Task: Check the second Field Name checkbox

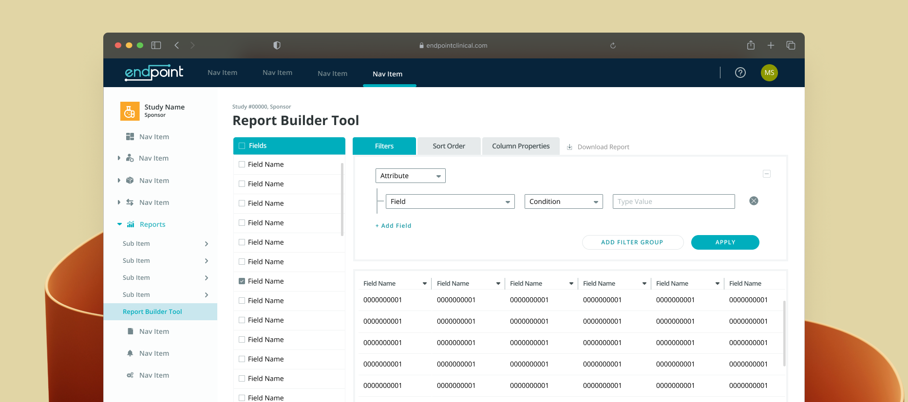Action: 242,184
